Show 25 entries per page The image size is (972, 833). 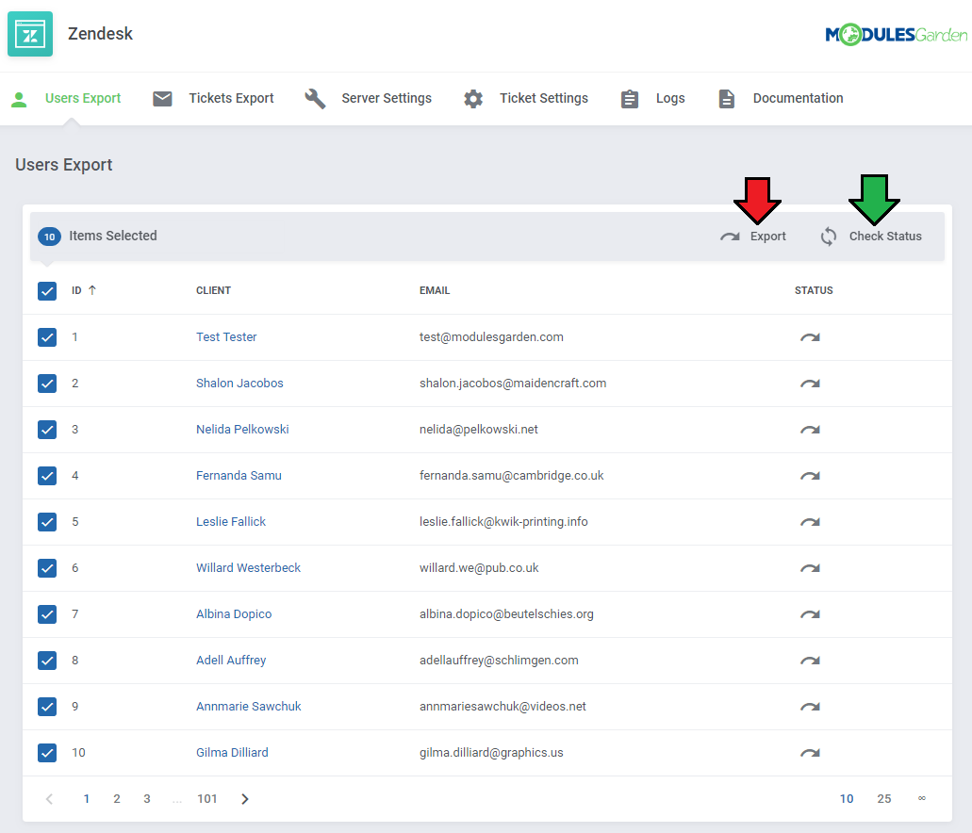point(884,799)
